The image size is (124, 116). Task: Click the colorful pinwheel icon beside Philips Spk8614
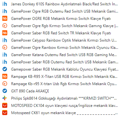coord(5,98)
